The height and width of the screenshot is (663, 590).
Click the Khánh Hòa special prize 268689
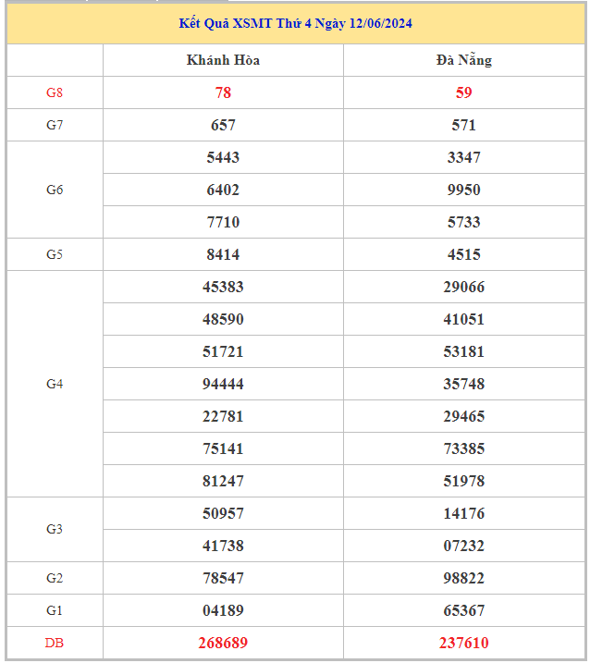(223, 643)
